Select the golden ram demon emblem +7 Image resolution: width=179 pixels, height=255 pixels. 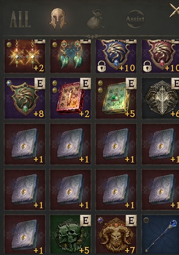[116, 235]
